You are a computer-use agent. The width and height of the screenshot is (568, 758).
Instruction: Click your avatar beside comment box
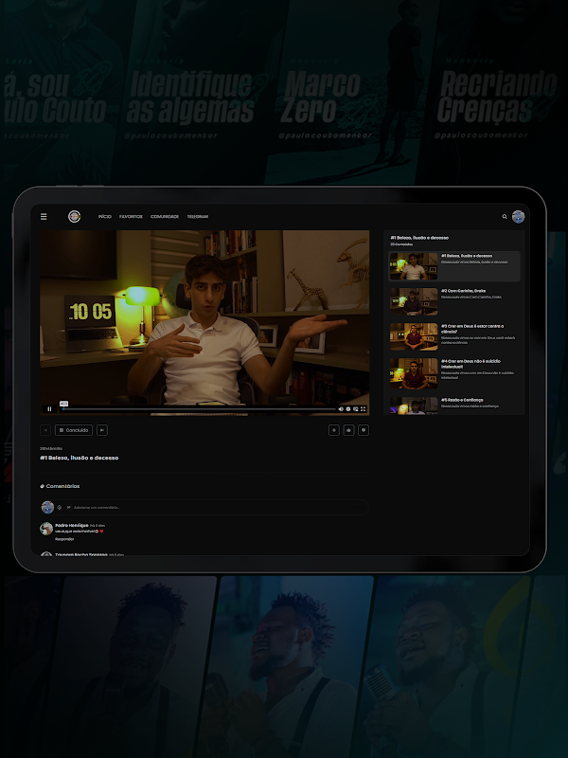click(x=47, y=507)
